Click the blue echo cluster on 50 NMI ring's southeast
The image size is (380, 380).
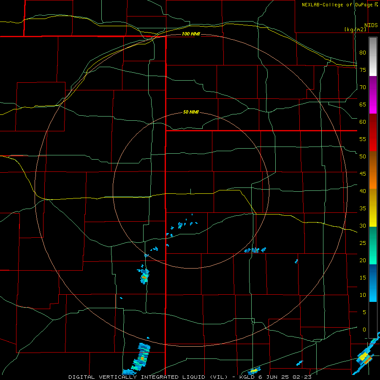[x=255, y=250]
